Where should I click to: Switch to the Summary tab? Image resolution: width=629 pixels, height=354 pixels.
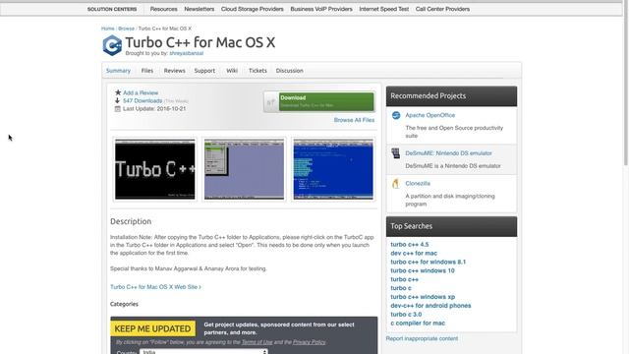coord(118,71)
